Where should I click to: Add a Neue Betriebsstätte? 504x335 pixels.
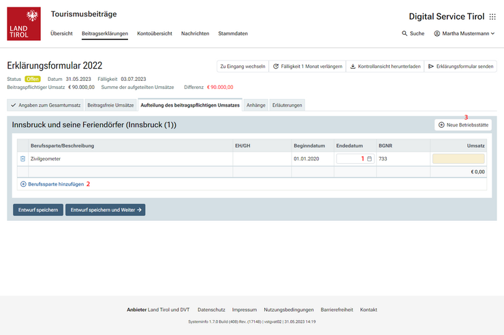tap(462, 125)
